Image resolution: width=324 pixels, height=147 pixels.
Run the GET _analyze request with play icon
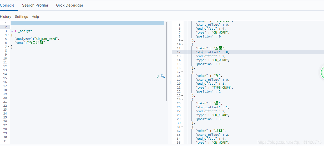158,76
